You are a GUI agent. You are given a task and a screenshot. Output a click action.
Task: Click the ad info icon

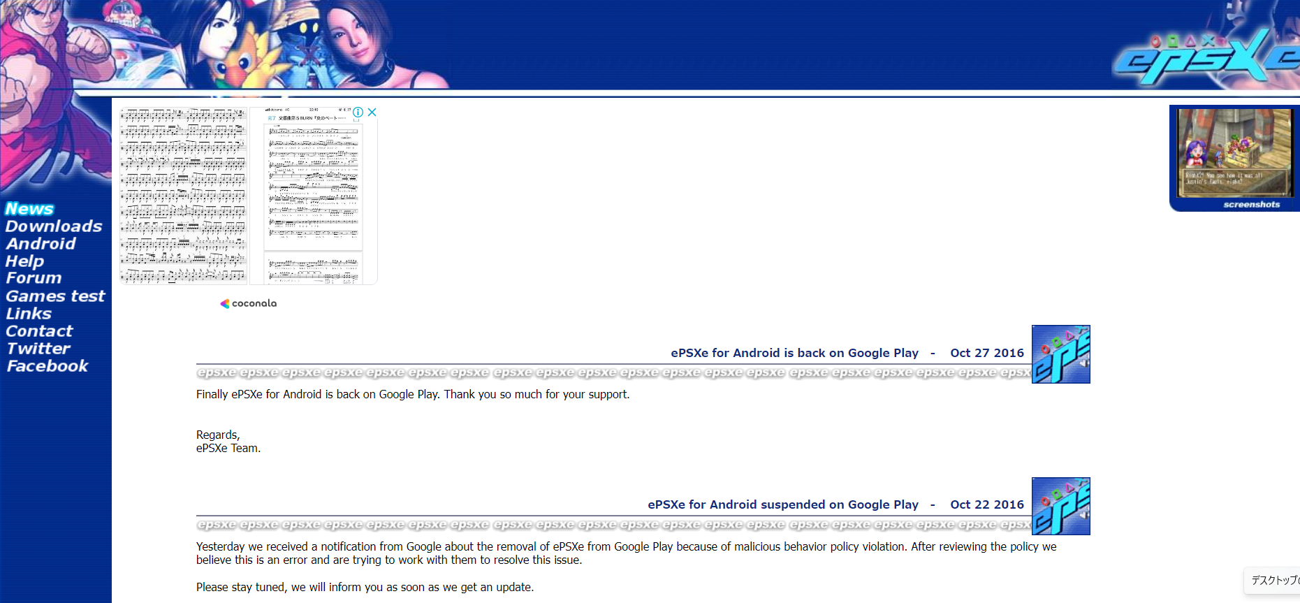tap(358, 112)
